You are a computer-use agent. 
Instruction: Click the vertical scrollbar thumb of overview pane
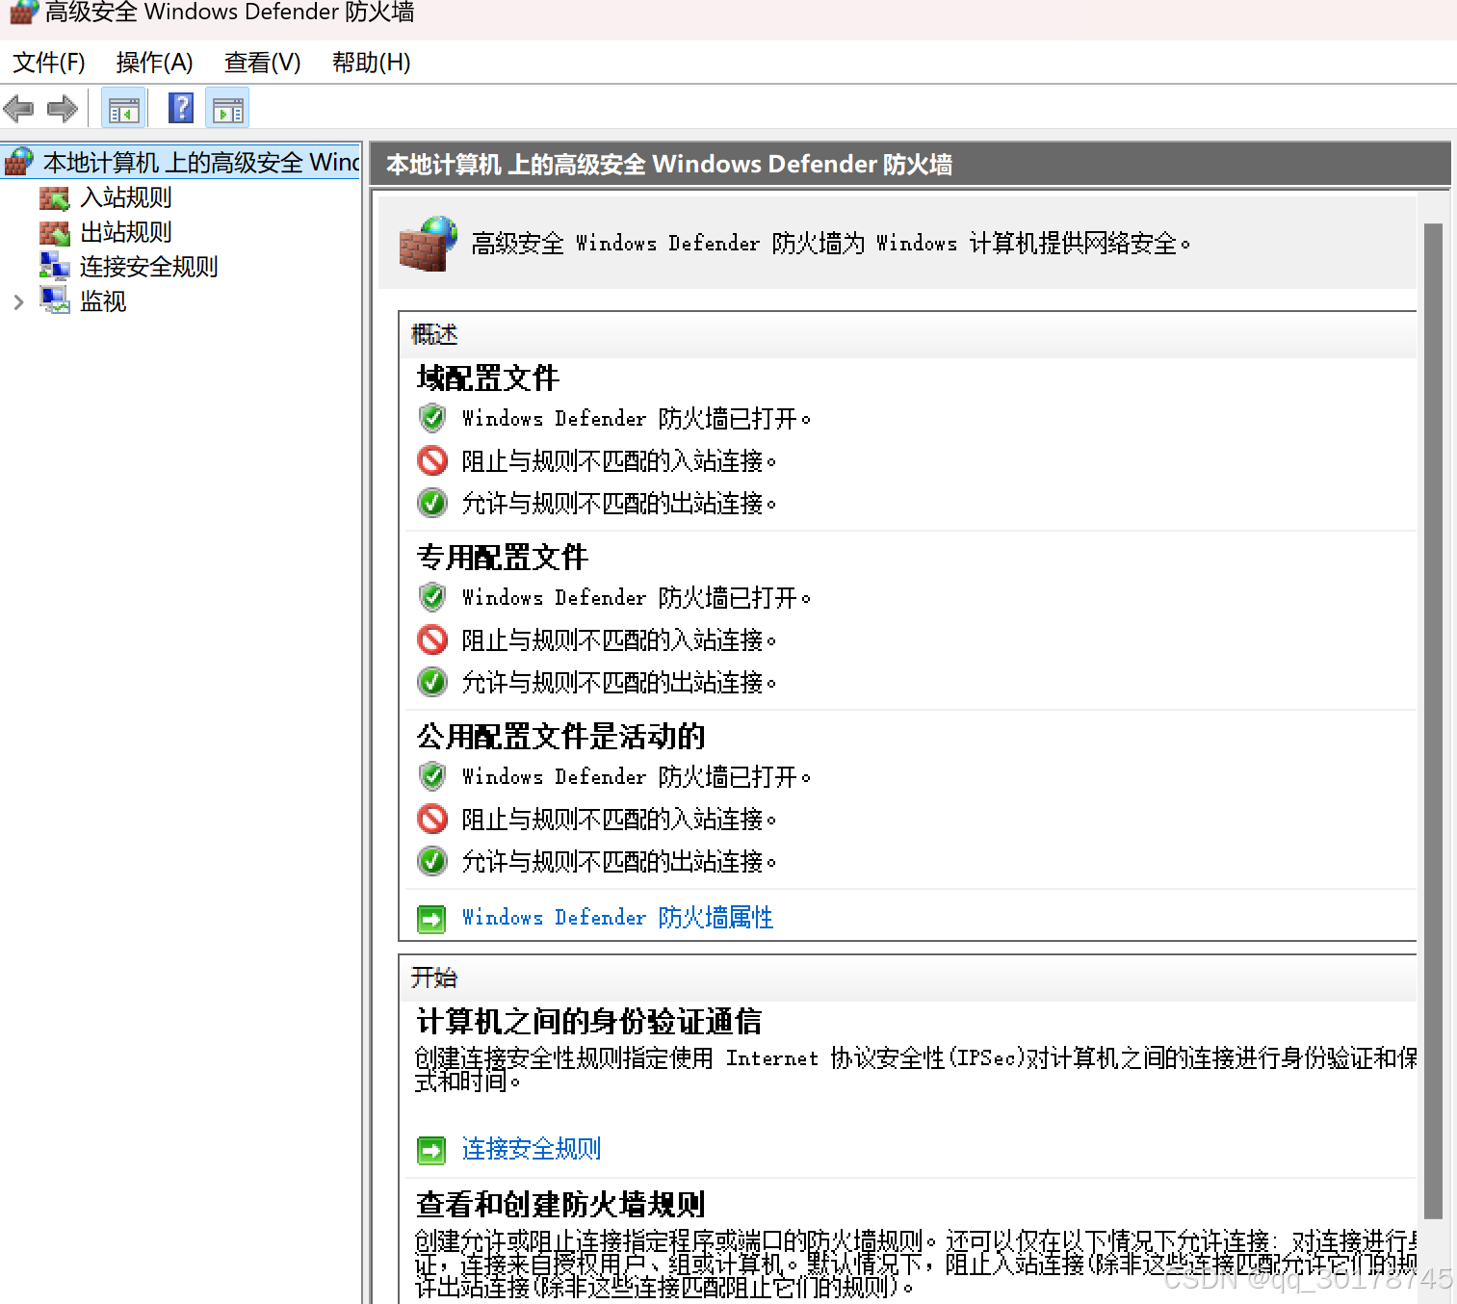click(1433, 721)
